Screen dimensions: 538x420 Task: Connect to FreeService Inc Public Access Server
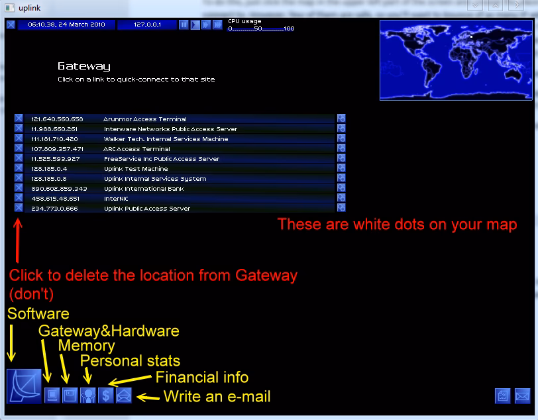(x=180, y=158)
